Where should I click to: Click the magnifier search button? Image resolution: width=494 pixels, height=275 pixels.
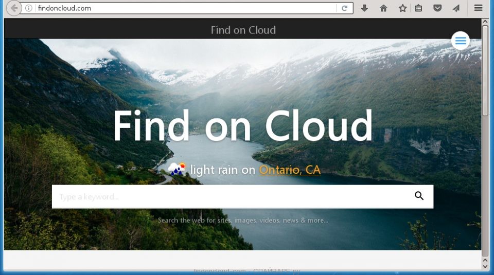(x=419, y=196)
